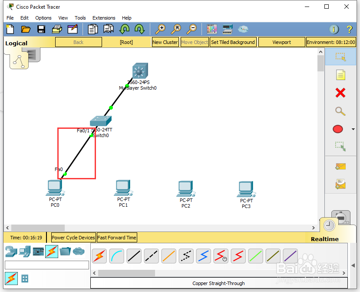The width and height of the screenshot is (360, 292).
Task: Reset zoom with R magnifier icon
Action: tap(176, 29)
